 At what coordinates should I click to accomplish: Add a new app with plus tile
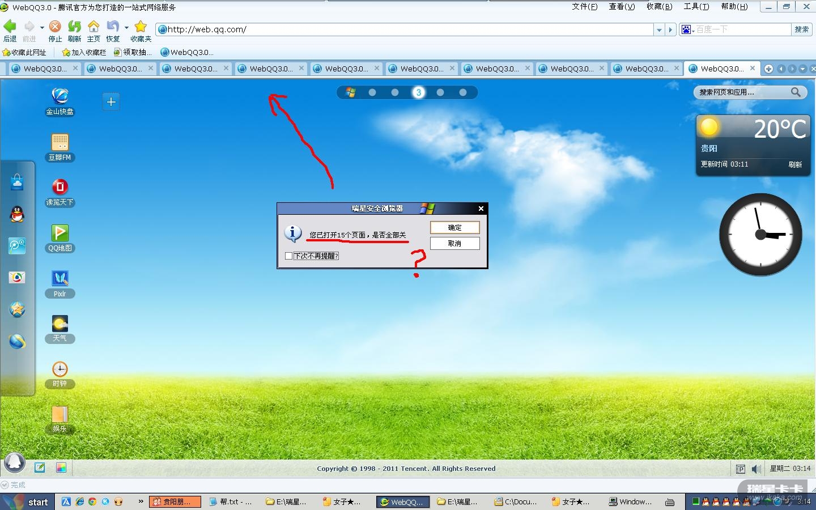point(111,101)
